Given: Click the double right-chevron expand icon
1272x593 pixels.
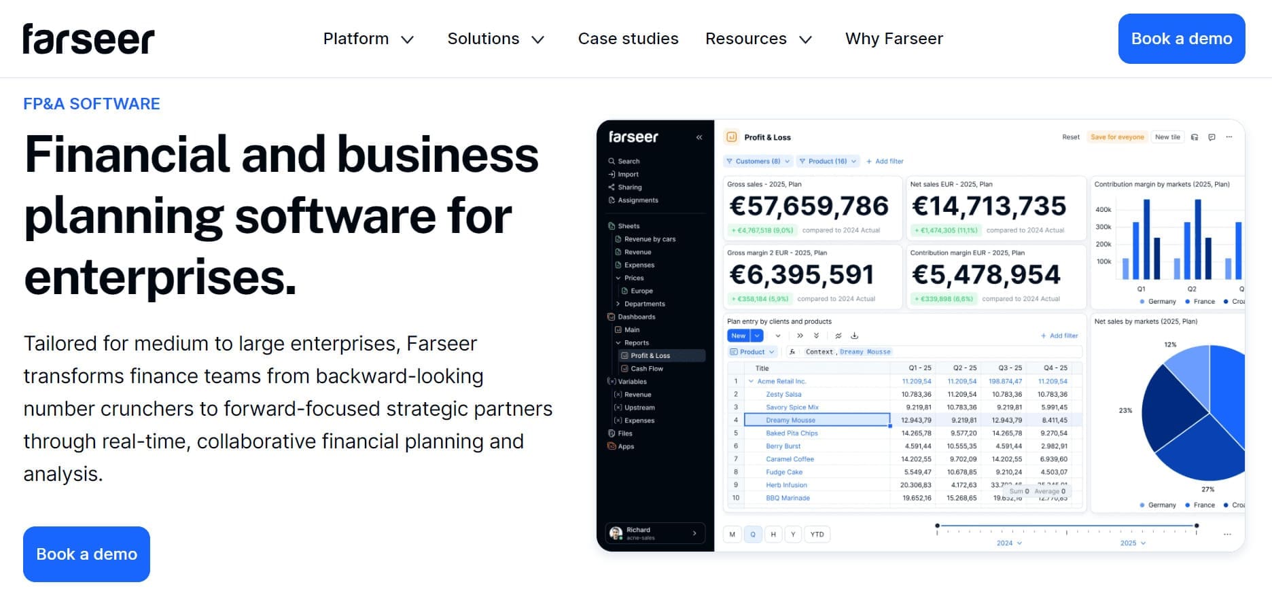Looking at the screenshot, I should tap(800, 336).
